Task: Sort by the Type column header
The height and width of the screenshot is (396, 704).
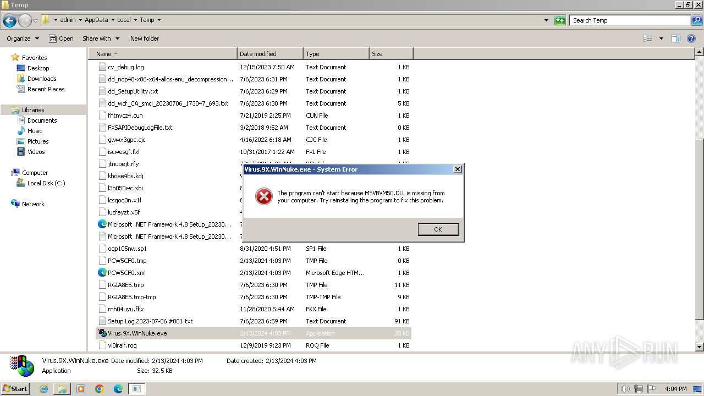Action: click(x=336, y=54)
